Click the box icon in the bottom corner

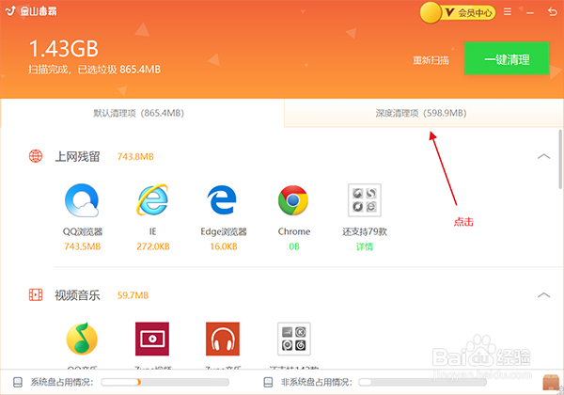point(551,383)
